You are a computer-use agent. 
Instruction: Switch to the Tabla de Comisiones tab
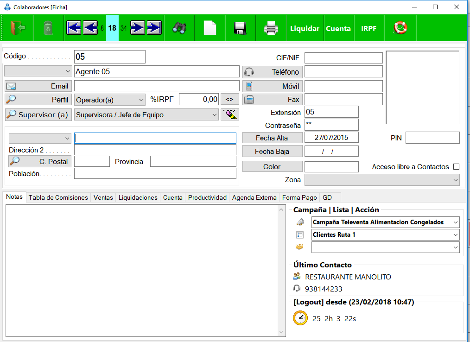tap(58, 197)
